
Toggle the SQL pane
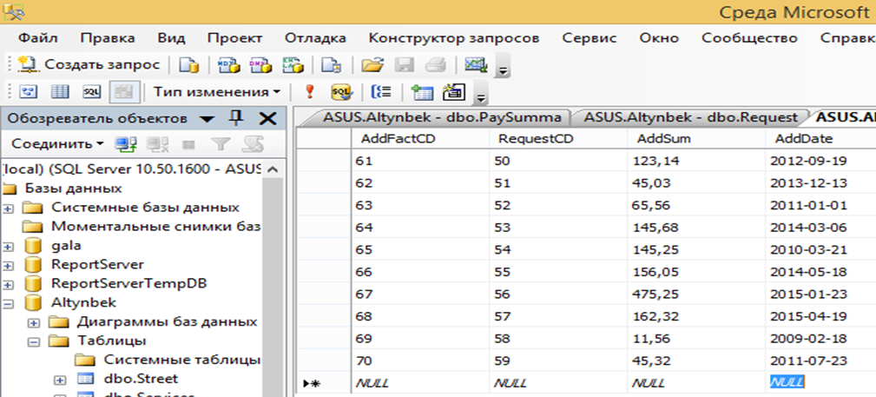pos(92,92)
